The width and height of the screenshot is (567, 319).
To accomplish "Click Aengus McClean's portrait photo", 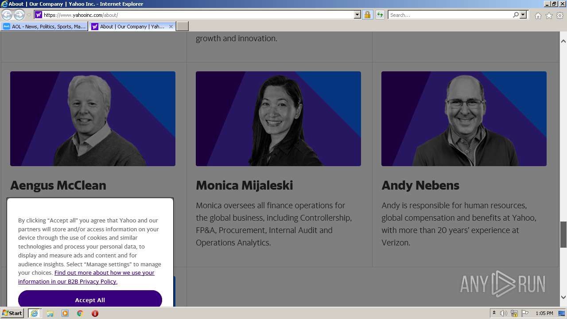I will 93,119.
